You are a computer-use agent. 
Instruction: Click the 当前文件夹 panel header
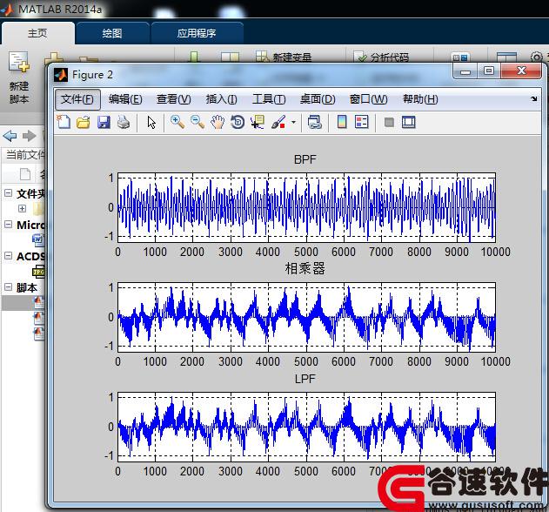coord(25,154)
